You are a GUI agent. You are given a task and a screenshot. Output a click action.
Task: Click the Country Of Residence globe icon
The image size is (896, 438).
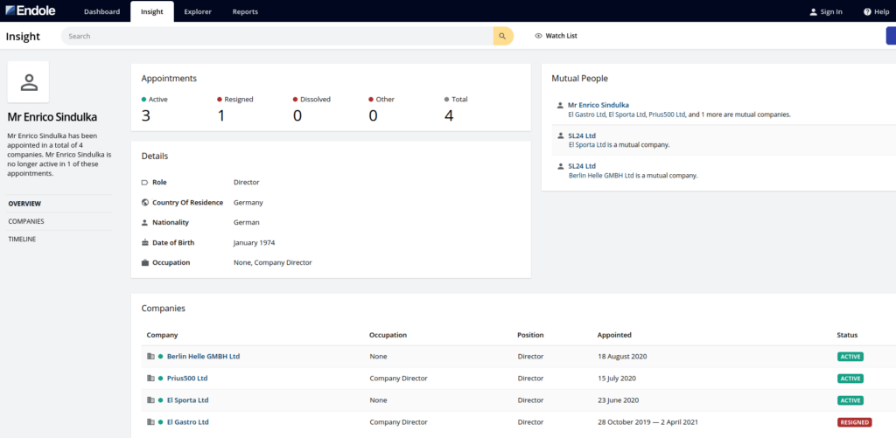click(x=144, y=202)
